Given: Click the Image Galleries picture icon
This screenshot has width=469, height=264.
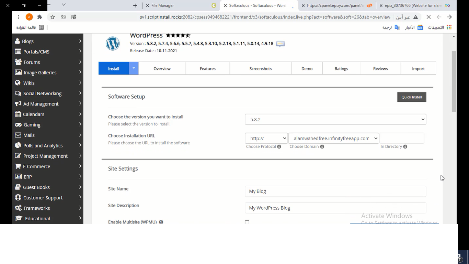Looking at the screenshot, I should pyautogui.click(x=18, y=72).
